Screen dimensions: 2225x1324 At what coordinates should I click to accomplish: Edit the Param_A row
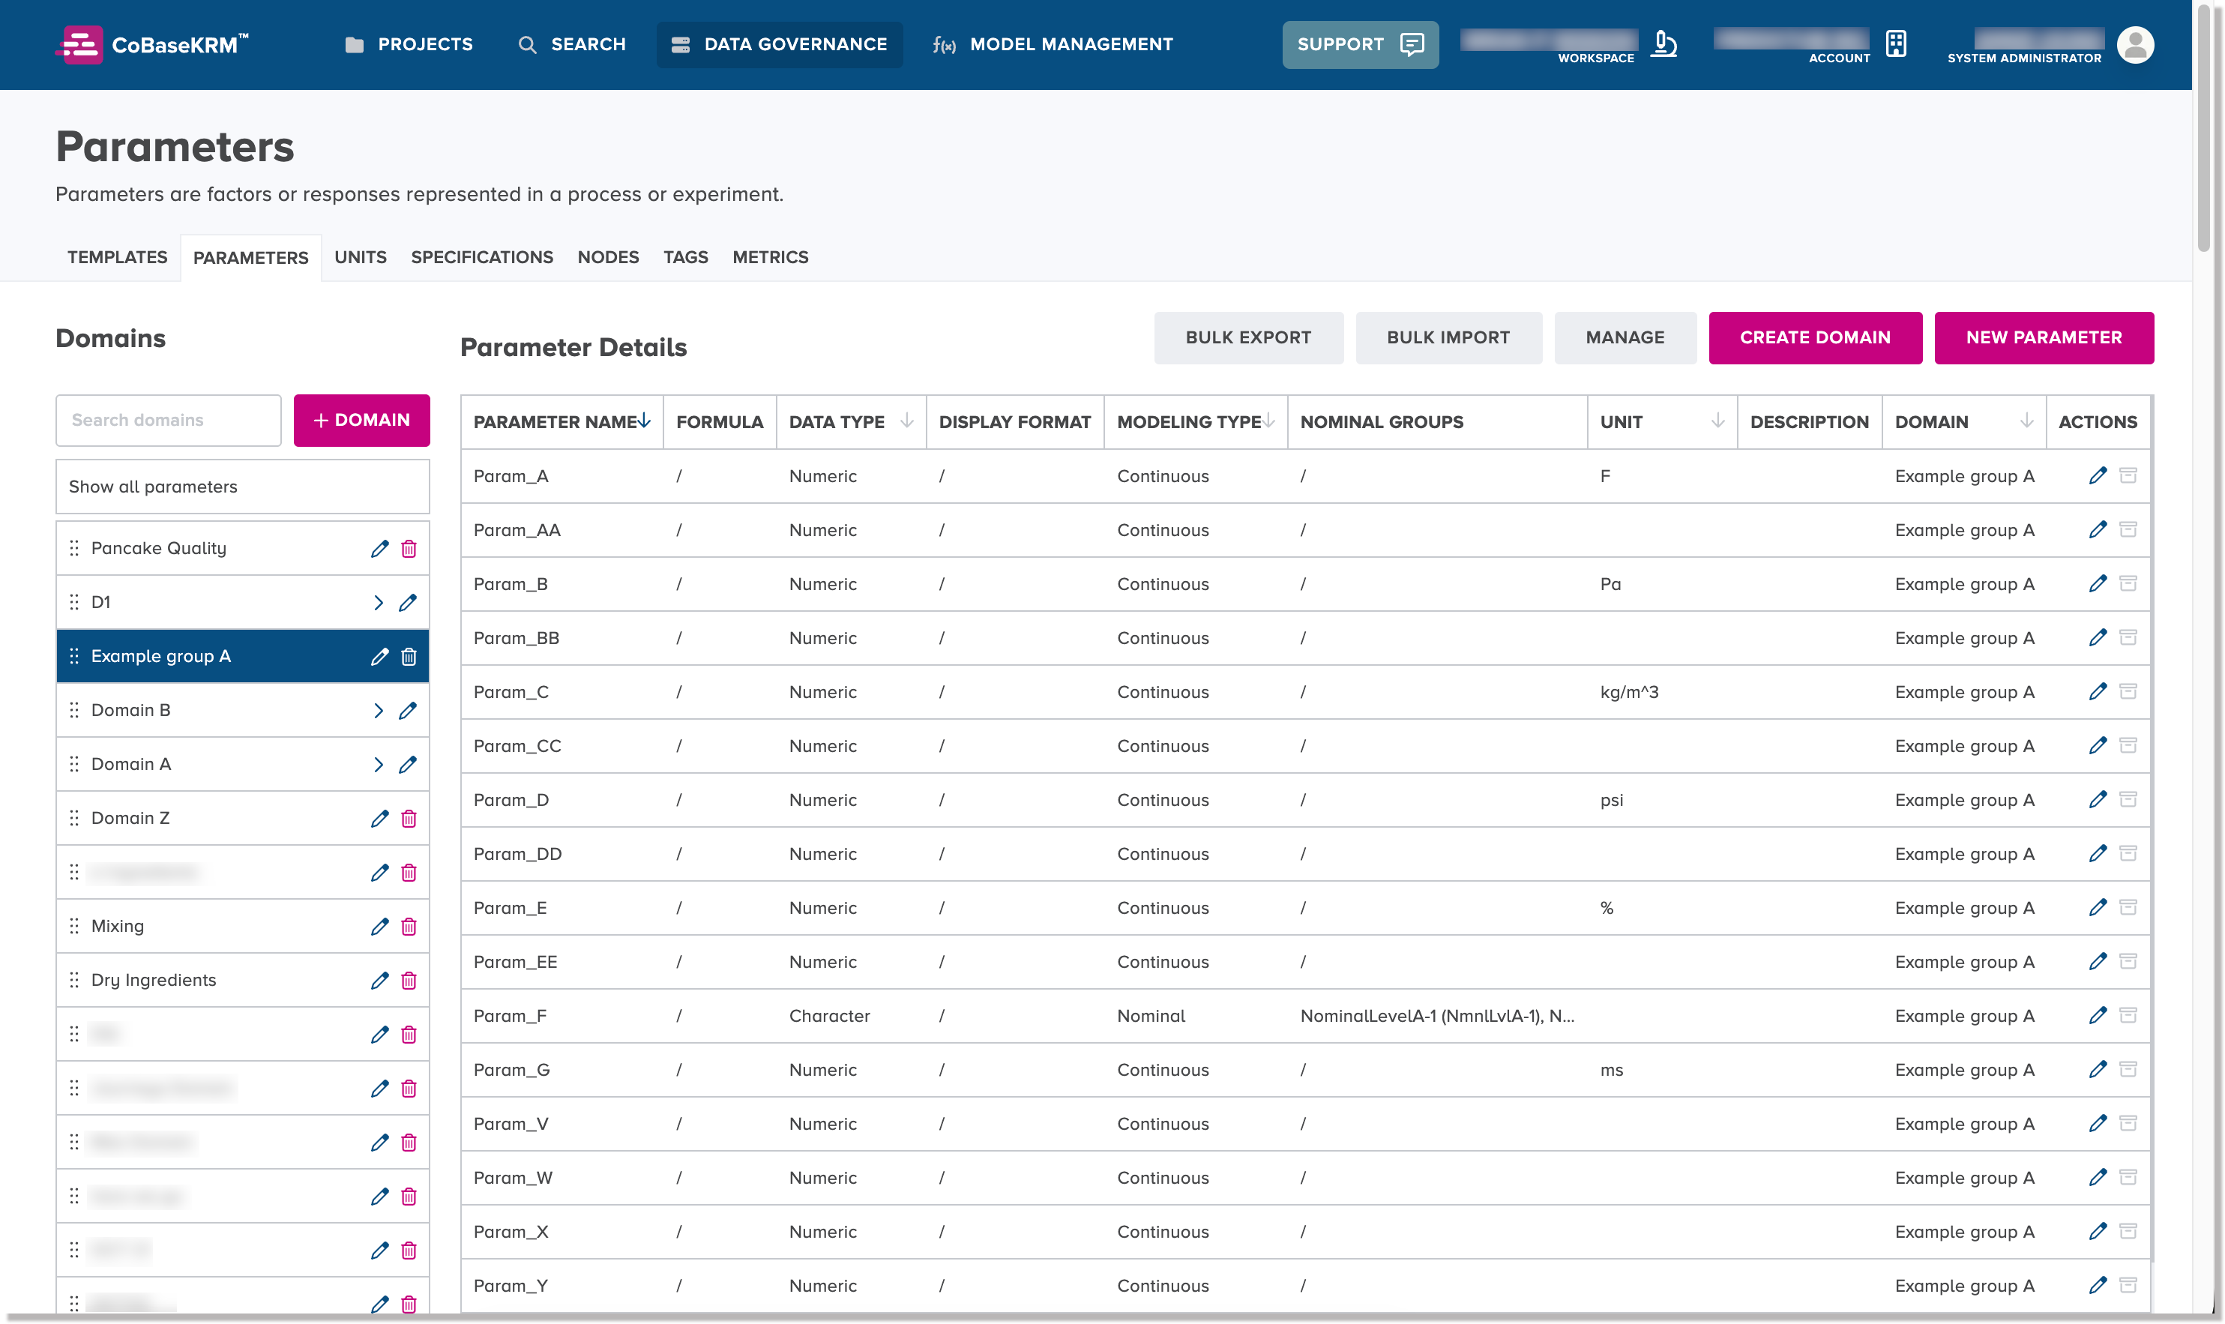[x=2098, y=475]
